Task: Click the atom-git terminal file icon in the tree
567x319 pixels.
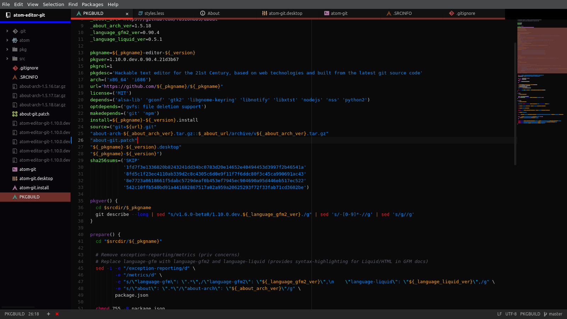Action: [15, 169]
